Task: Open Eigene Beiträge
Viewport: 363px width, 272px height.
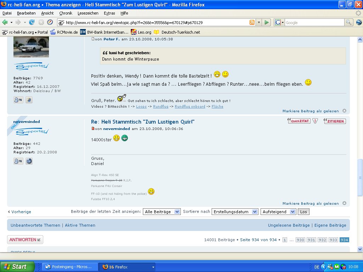Action: pyautogui.click(x=330, y=225)
